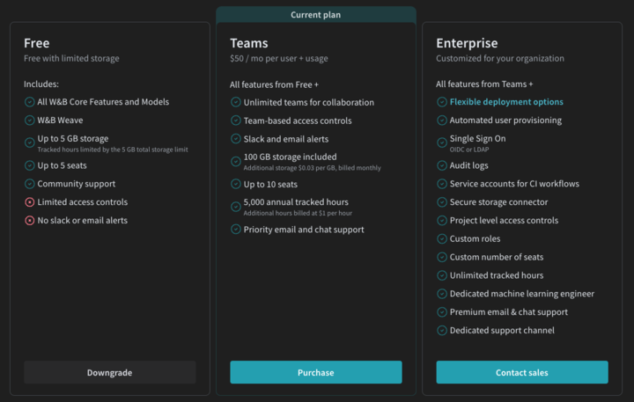Click the Teams plan heading
Viewport: 634px width, 402px height.
pos(248,43)
